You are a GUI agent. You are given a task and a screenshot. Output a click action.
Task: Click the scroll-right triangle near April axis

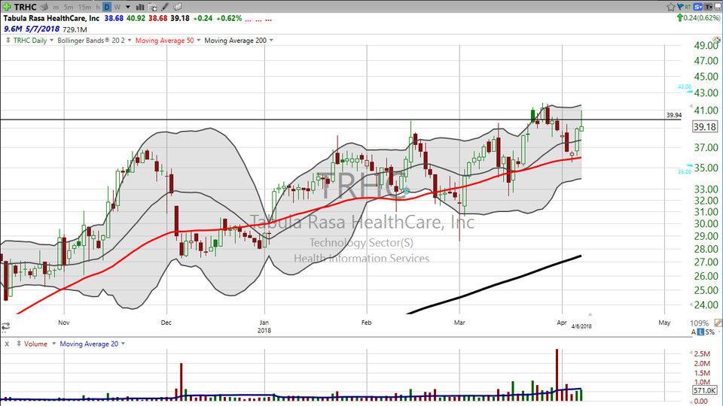[590, 314]
